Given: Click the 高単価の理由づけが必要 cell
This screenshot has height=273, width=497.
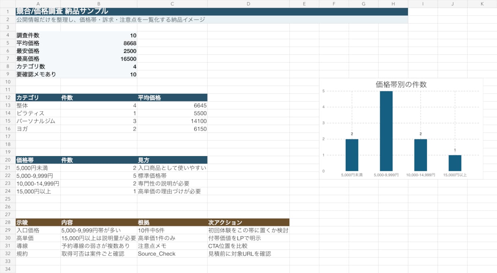Looking at the screenshot, I should (x=172, y=191).
